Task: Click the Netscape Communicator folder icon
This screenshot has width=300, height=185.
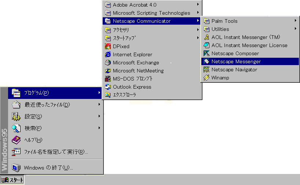Action: 108,21
